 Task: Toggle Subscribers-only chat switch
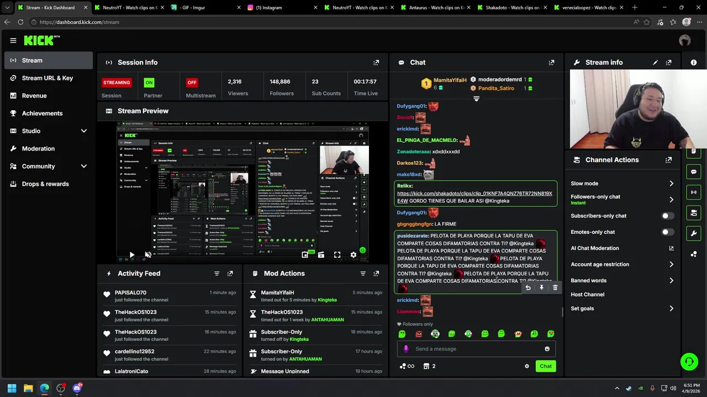[x=668, y=216]
